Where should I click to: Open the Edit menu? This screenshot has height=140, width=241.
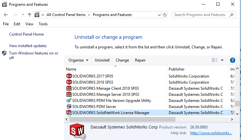coord(17,24)
